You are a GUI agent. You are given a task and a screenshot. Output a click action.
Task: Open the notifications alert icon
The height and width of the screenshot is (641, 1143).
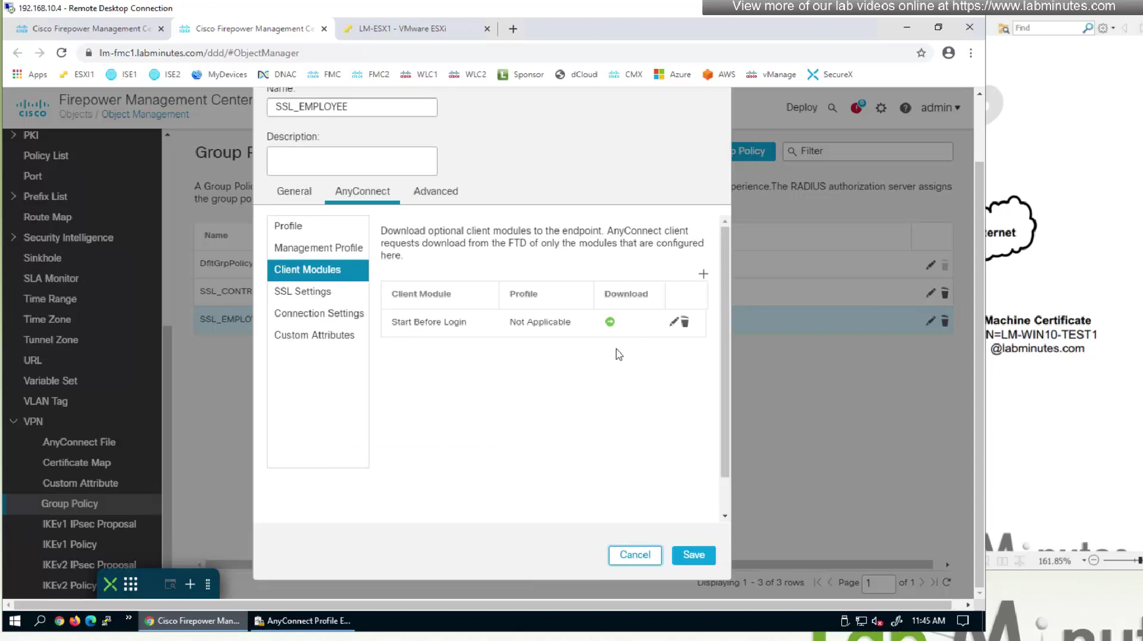(856, 108)
